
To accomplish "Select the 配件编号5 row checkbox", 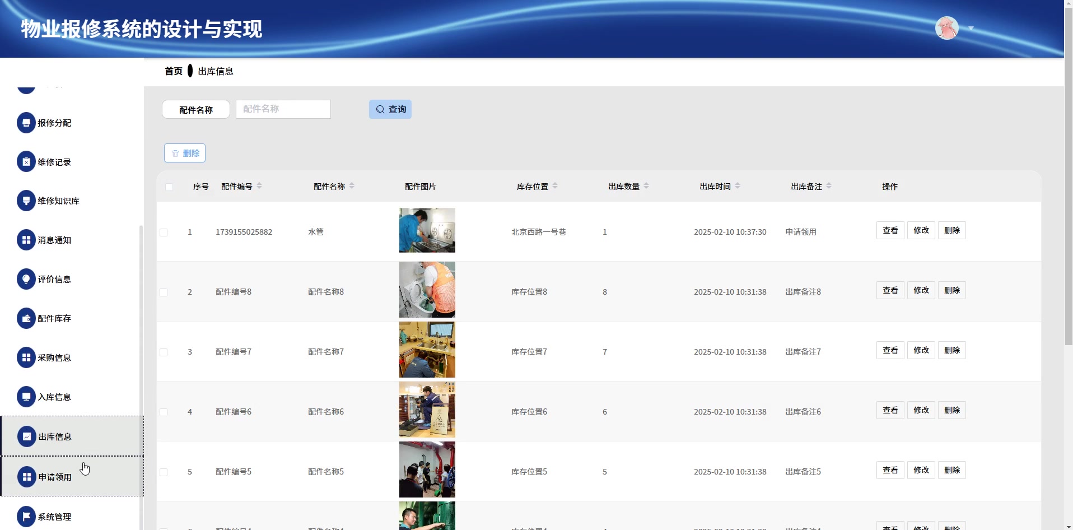I will 164,472.
